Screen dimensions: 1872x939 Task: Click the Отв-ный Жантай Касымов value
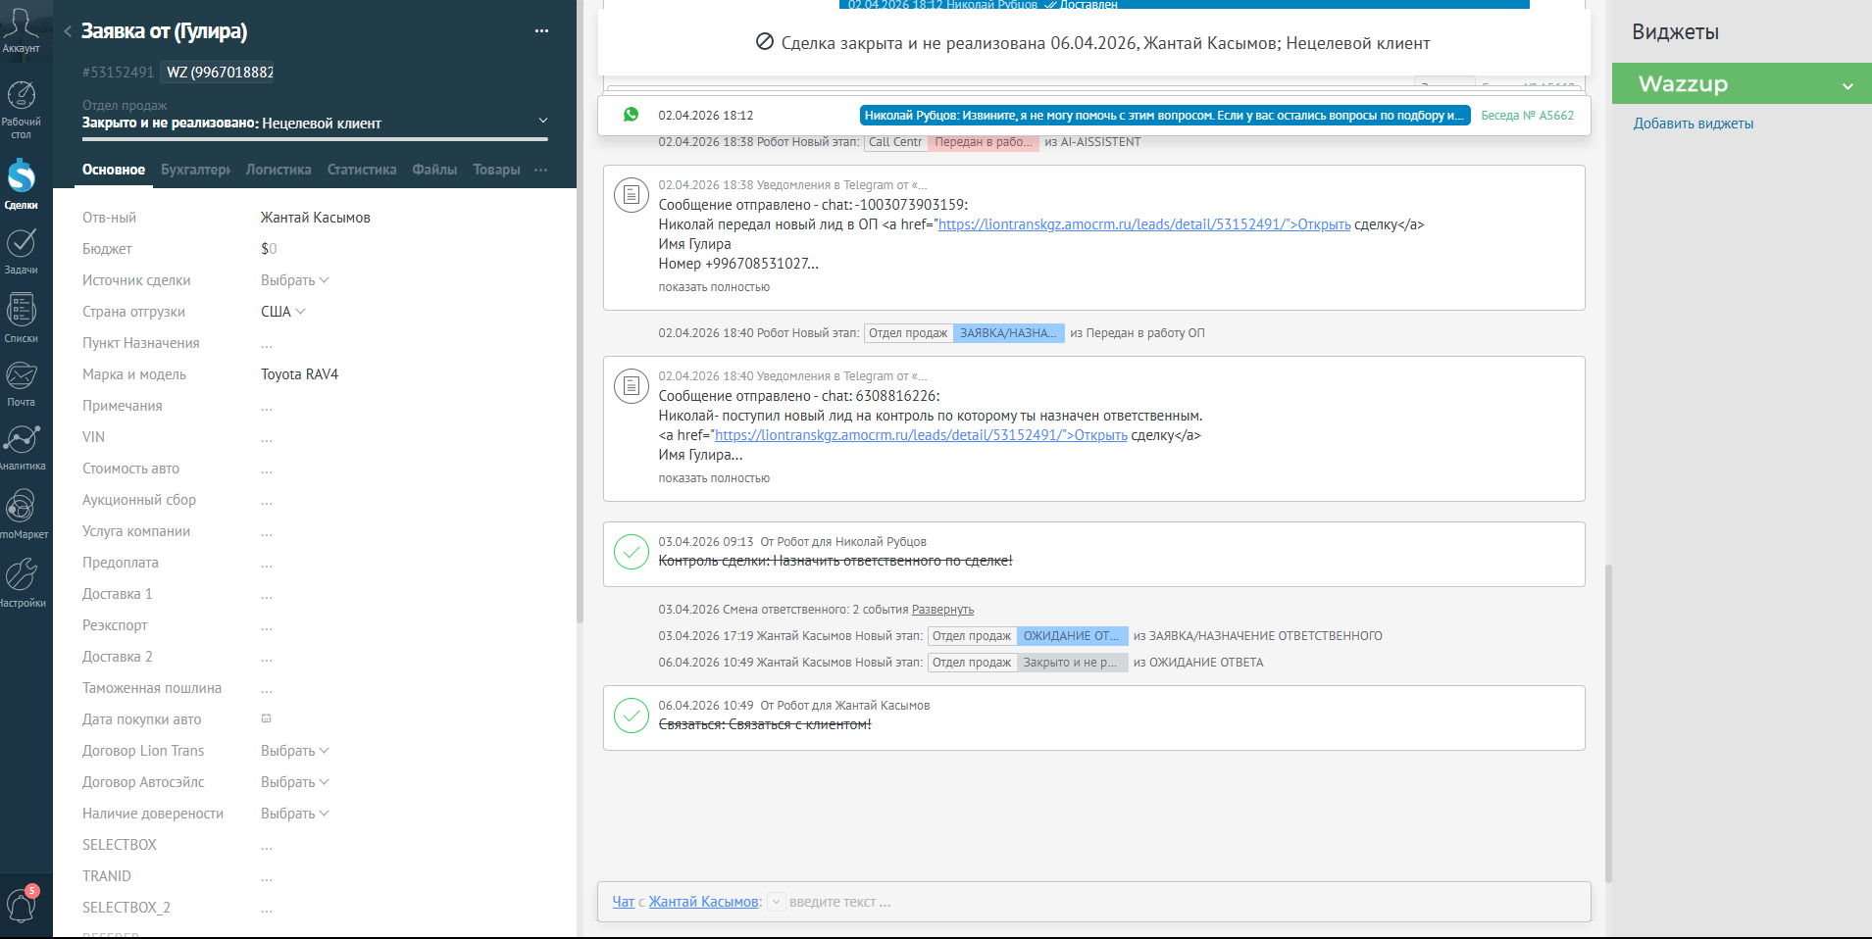315,218
